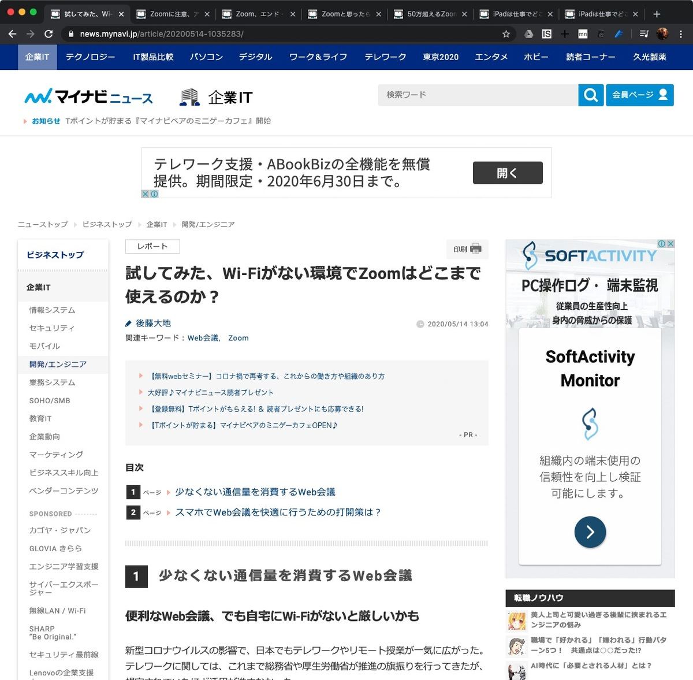Screen dimensions: 693x680
Task: Select エンタメ in the top navigation
Action: [x=491, y=57]
